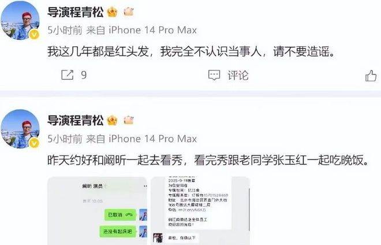The height and width of the screenshot is (245, 381).
Task: Open username 导演程青松 on the second post
Action: pyautogui.click(x=75, y=120)
